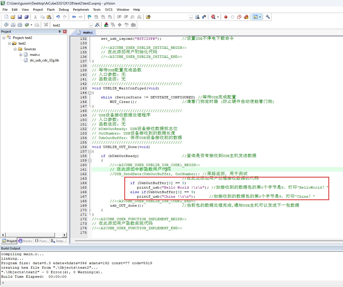Kill all breakpoints icon

click(x=246, y=17)
